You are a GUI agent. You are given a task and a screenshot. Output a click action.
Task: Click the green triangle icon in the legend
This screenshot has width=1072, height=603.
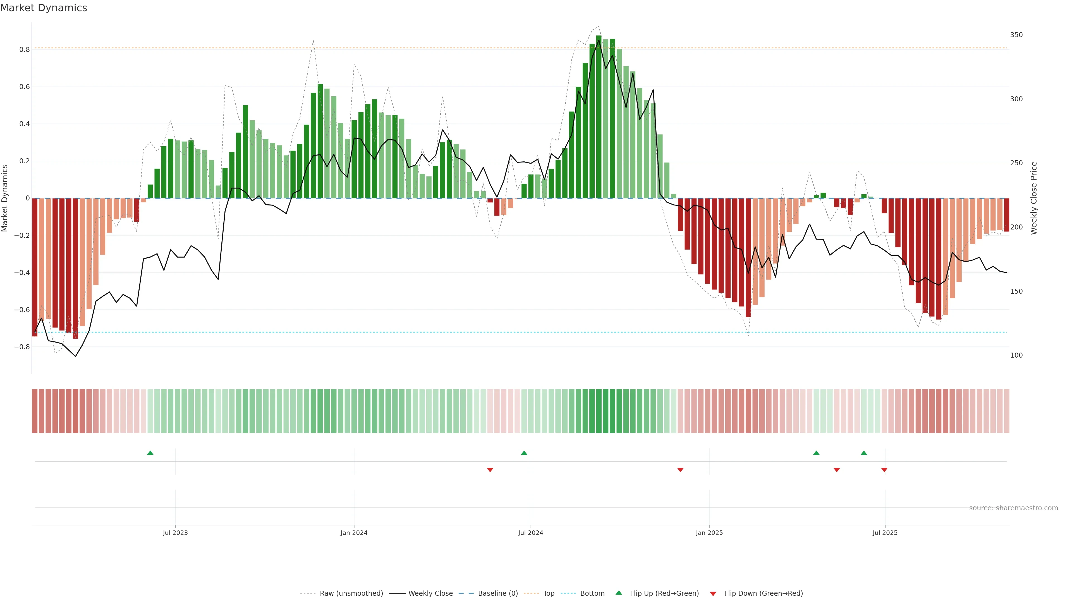click(x=619, y=593)
